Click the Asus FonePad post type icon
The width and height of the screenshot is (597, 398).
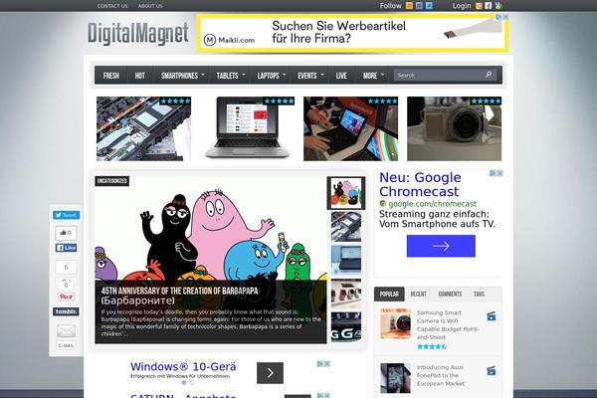[492, 370]
